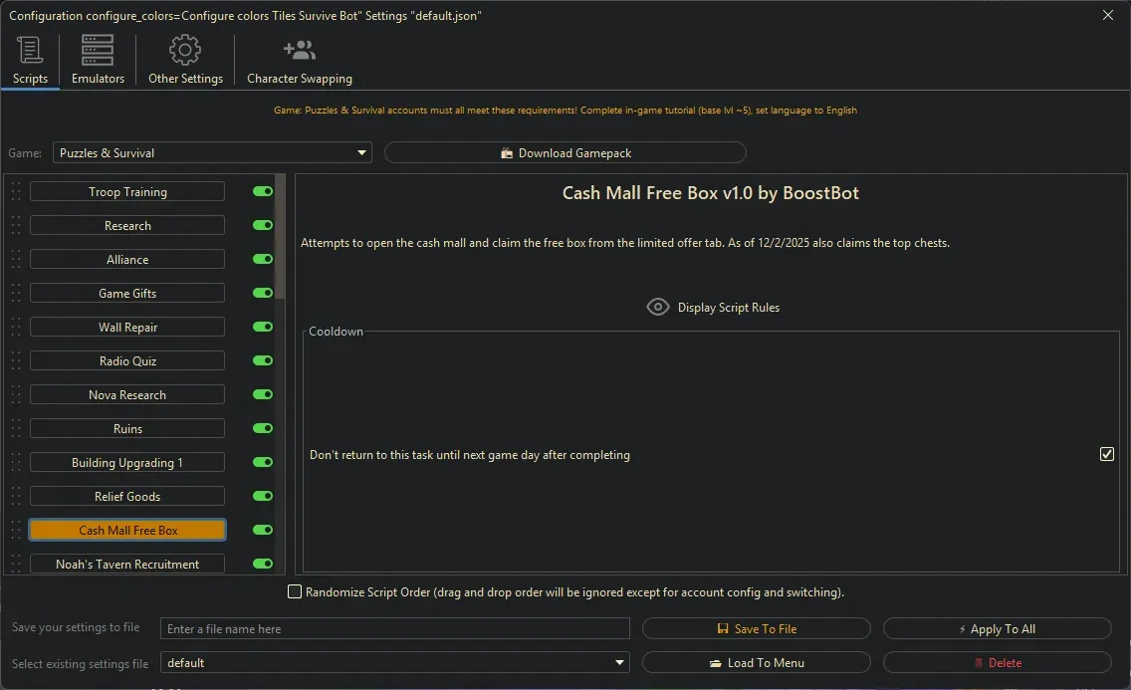The height and width of the screenshot is (690, 1131).
Task: Click the Emulators server rack icon
Action: 98,50
